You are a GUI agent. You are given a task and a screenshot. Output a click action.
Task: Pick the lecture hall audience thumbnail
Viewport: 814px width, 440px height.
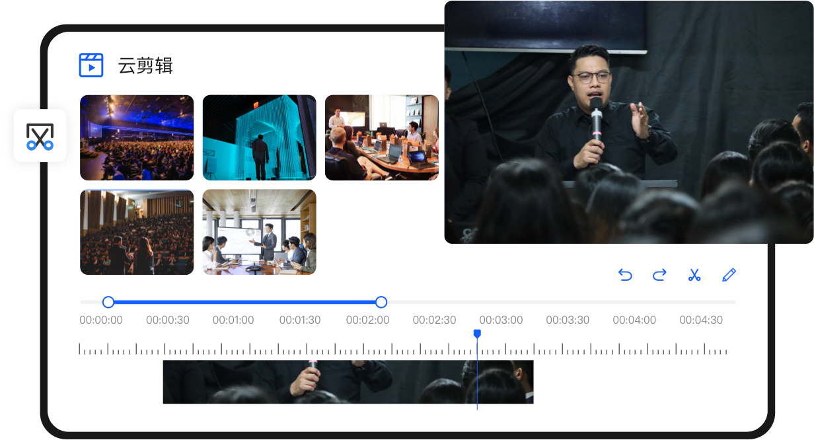137,232
